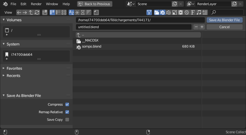Expand the Favorites panel
This screenshot has height=135, width=246.
[4, 68]
